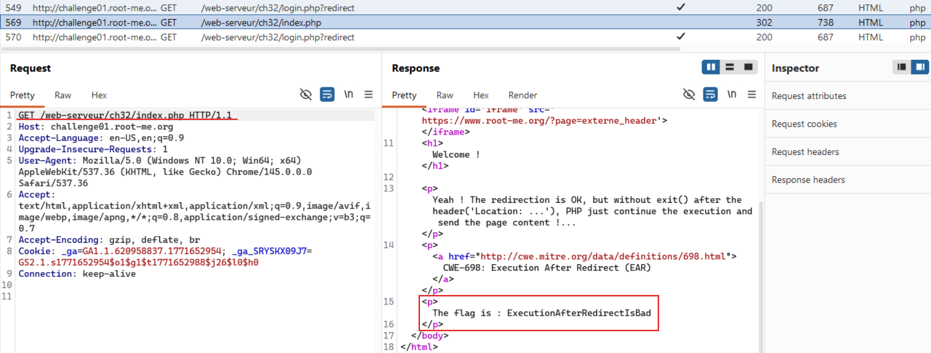Show non-printable \n characters in Response
Image resolution: width=931 pixels, height=353 pixels.
tap(732, 95)
